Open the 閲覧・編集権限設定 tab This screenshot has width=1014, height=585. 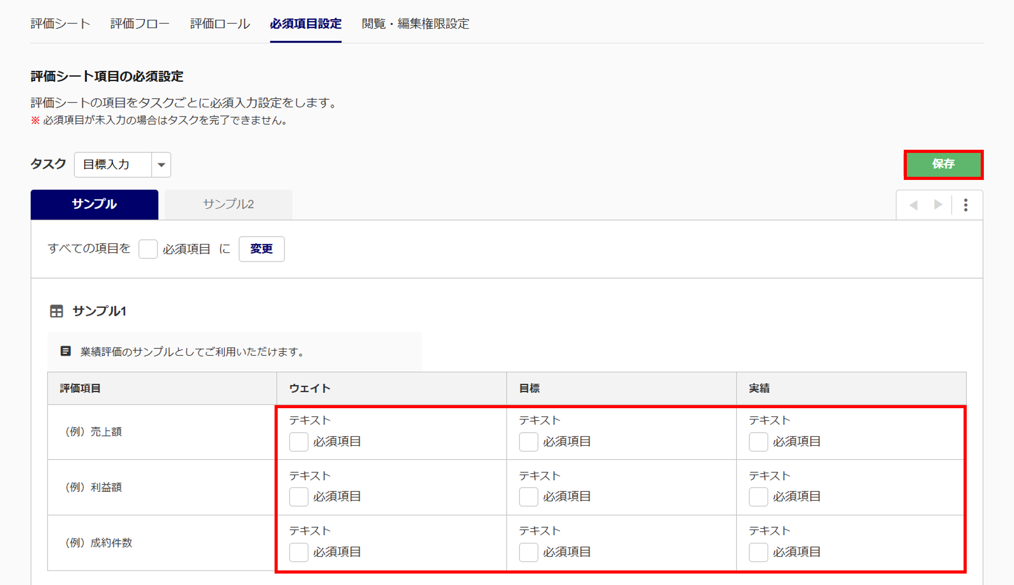(x=415, y=24)
